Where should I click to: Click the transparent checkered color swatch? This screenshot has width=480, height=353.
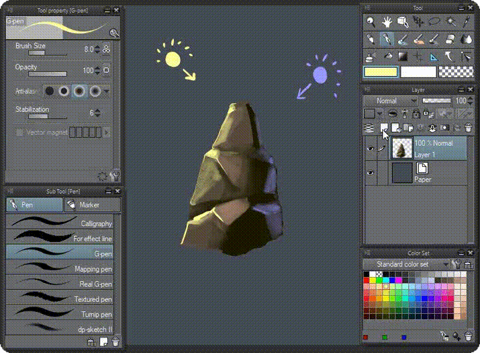456,72
